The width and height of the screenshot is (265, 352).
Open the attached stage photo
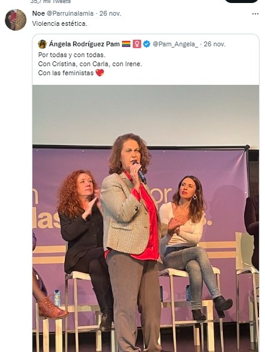[146, 218]
